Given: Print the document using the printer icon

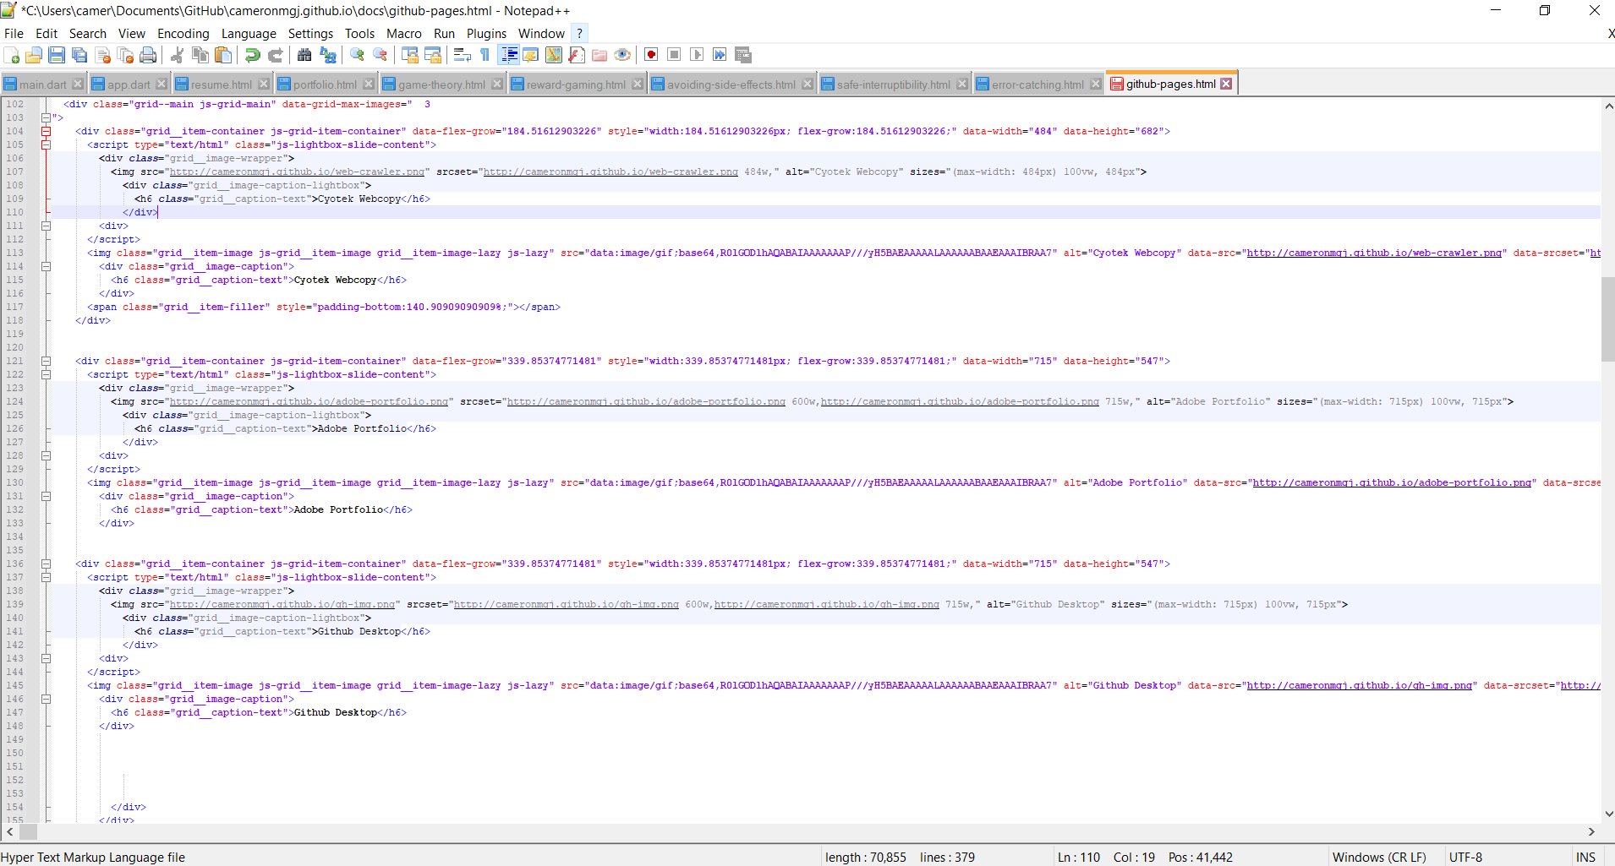Looking at the screenshot, I should 148,55.
